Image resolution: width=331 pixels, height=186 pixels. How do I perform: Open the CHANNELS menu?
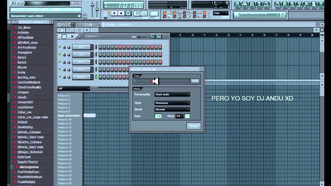point(33,10)
